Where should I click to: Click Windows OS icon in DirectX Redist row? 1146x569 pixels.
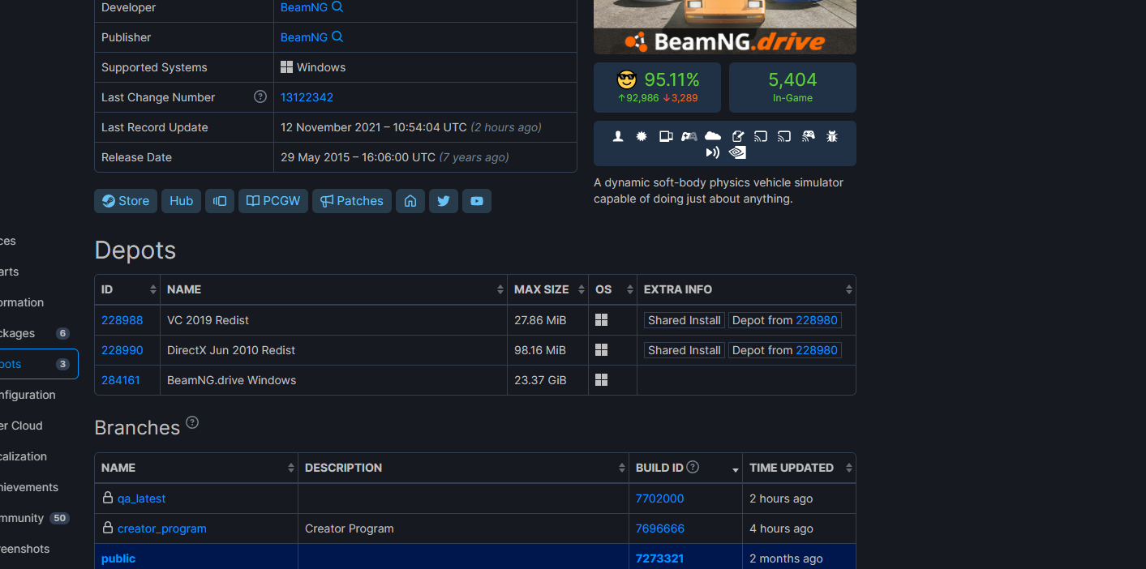point(602,350)
